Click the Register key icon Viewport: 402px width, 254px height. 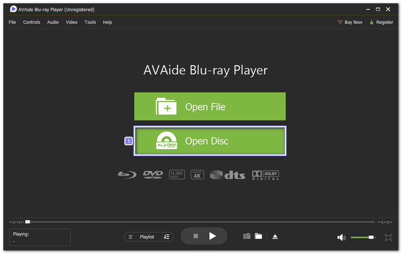[x=372, y=22]
